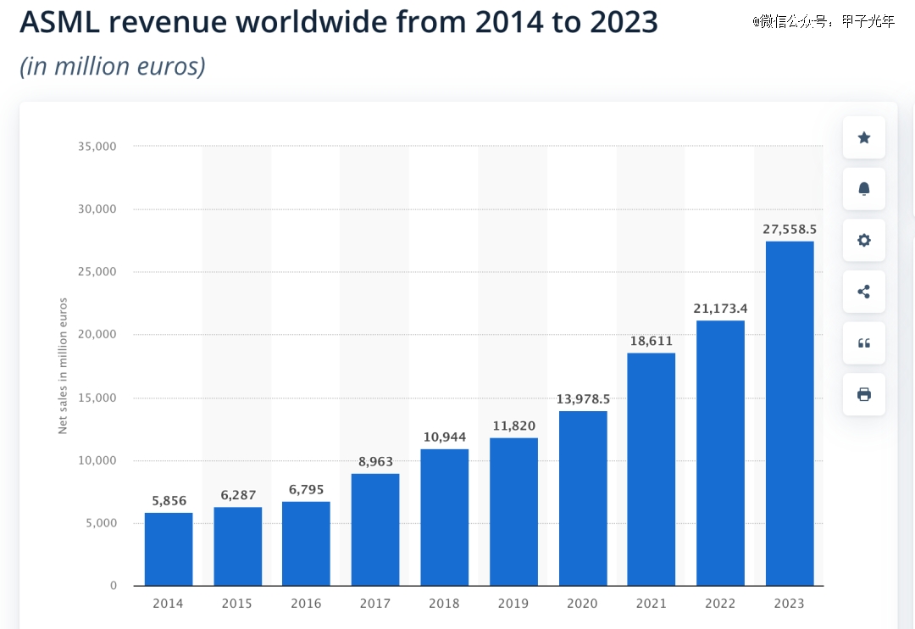The width and height of the screenshot is (915, 629).
Task: Click the print icon button
Action: (x=863, y=395)
